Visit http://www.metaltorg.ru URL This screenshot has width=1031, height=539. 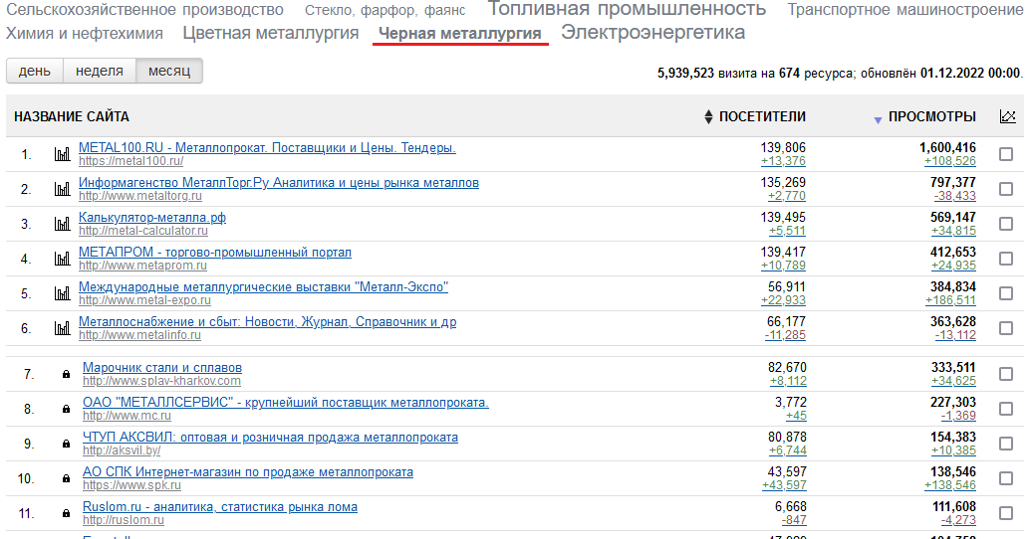click(140, 196)
